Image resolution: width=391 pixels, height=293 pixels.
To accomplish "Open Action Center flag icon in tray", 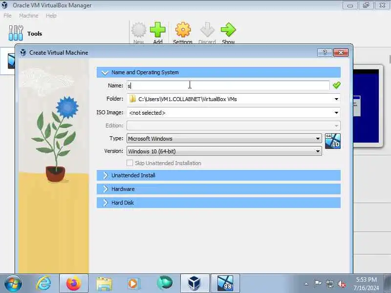I will [317, 284].
